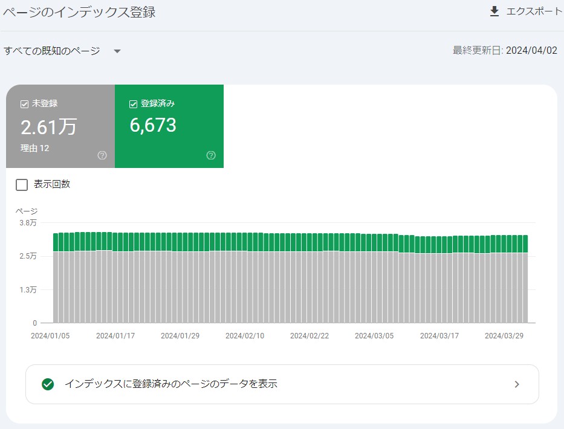This screenshot has width=564, height=429.
Task: Expand the すべての既知のページ dropdown arrow
Action: (x=117, y=51)
